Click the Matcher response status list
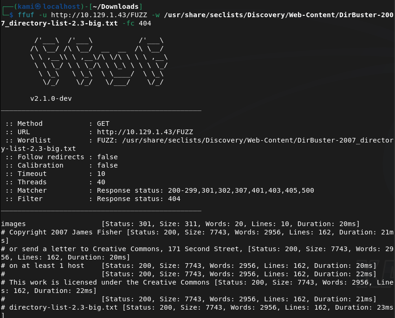Screen dimensions: 395x318 [x=205, y=190]
